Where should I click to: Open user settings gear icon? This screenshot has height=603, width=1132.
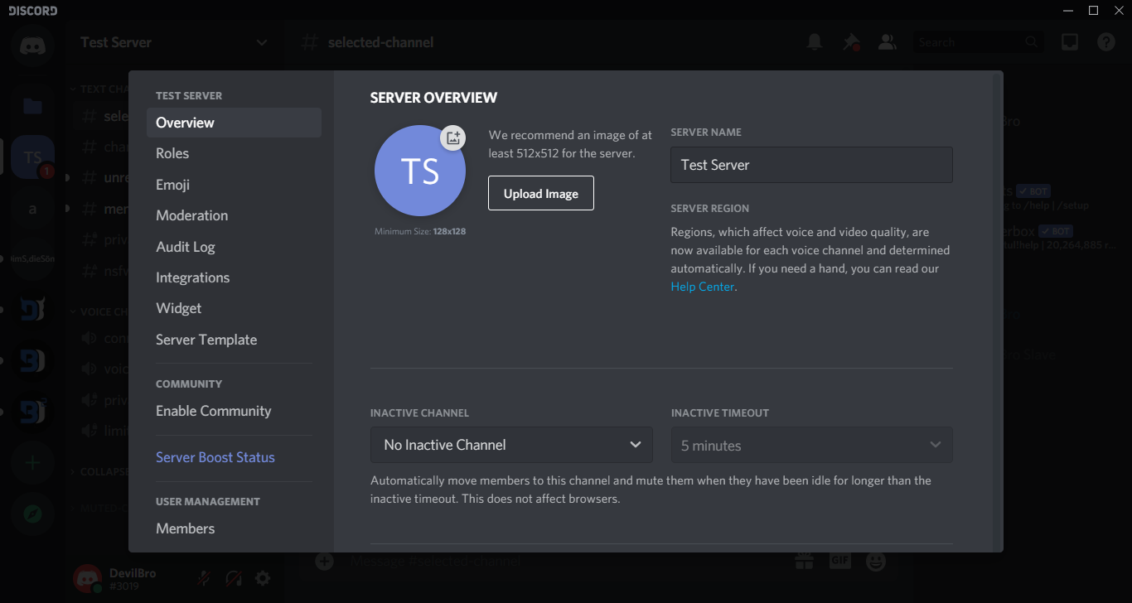(x=263, y=578)
